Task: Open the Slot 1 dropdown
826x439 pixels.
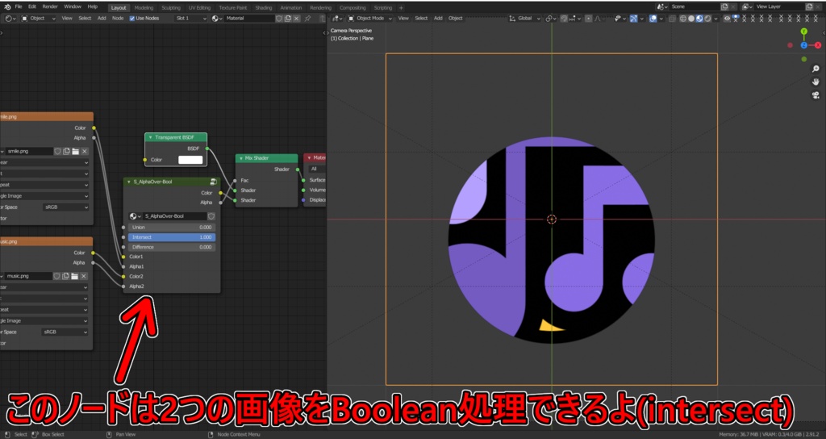Action: pyautogui.click(x=190, y=18)
